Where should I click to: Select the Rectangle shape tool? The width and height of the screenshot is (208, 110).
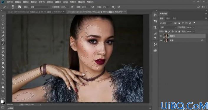tap(3, 83)
